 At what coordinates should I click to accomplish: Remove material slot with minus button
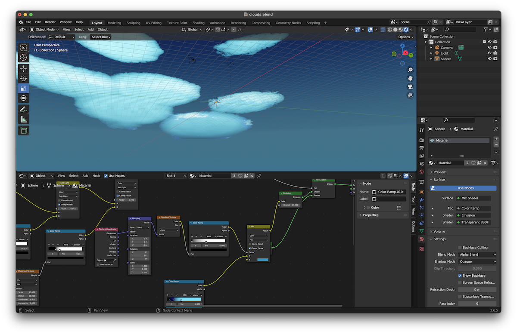496,145
